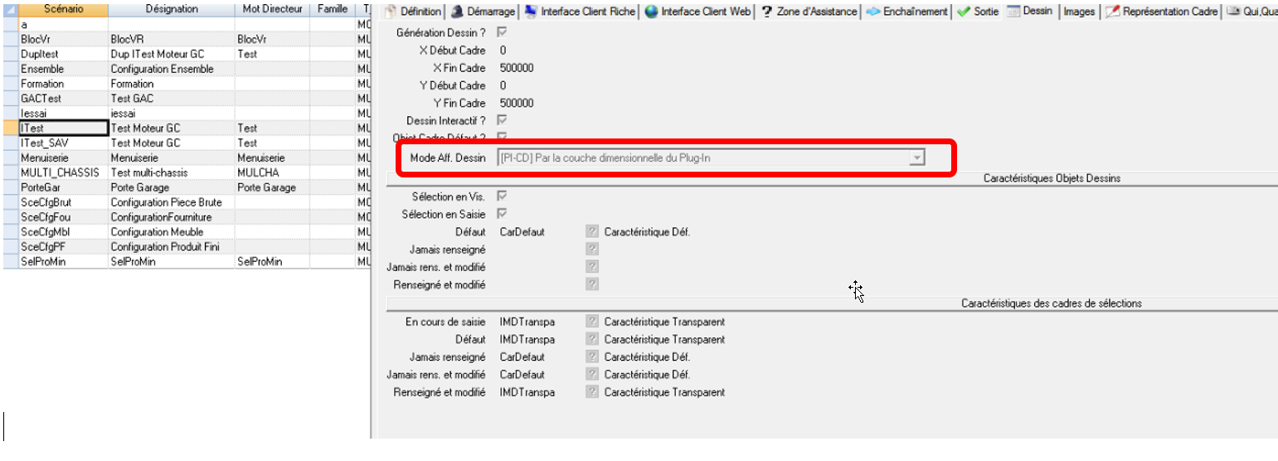
Task: Click the X Fin Cadre value field
Action: [517, 68]
